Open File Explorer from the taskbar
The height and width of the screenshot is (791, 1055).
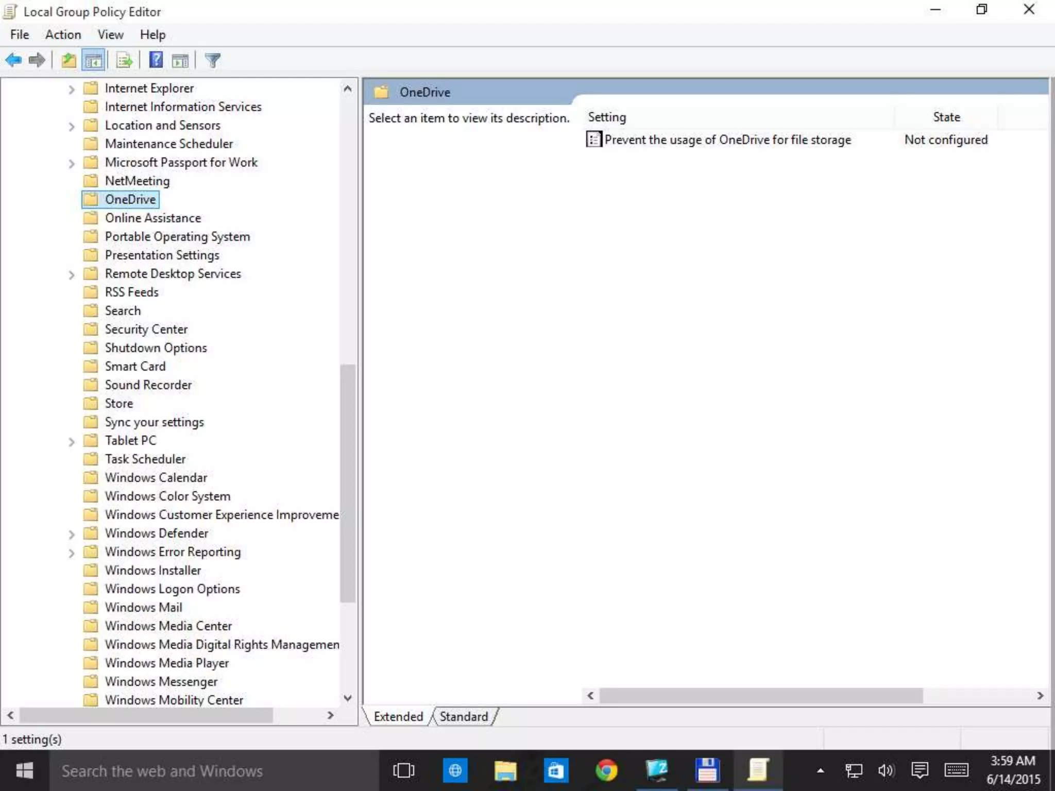pyautogui.click(x=505, y=770)
